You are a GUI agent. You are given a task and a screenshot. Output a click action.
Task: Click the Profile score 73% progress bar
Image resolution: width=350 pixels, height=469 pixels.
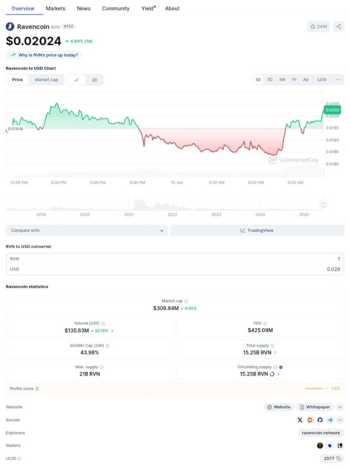point(317,389)
